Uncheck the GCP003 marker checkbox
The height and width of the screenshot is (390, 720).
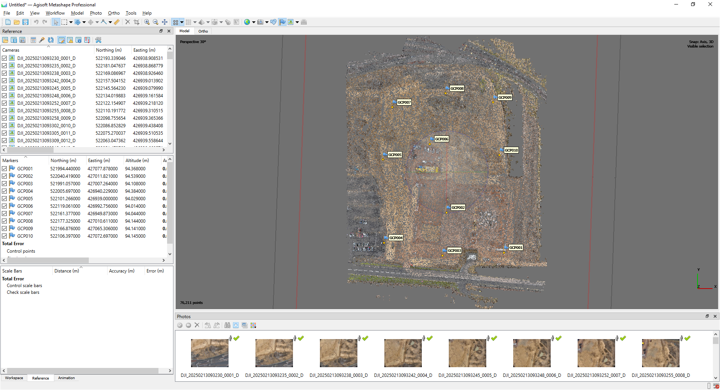[x=4, y=184]
